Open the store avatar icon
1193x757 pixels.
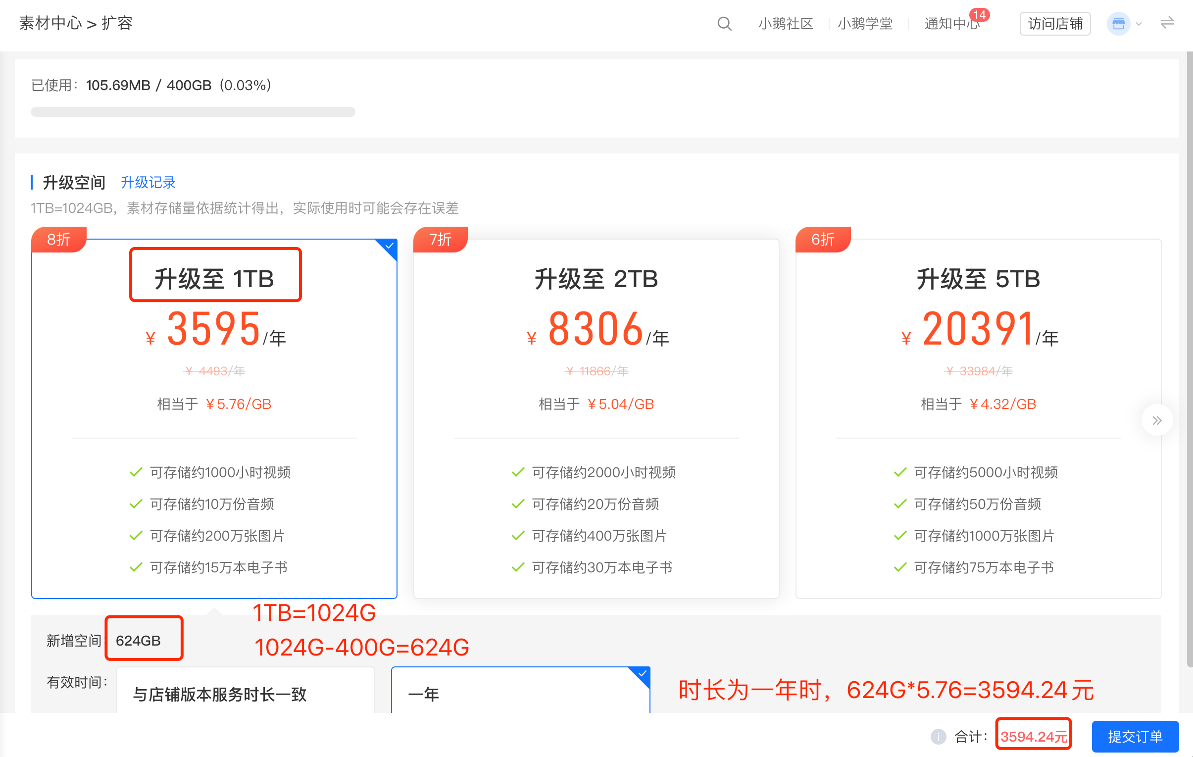1118,23
